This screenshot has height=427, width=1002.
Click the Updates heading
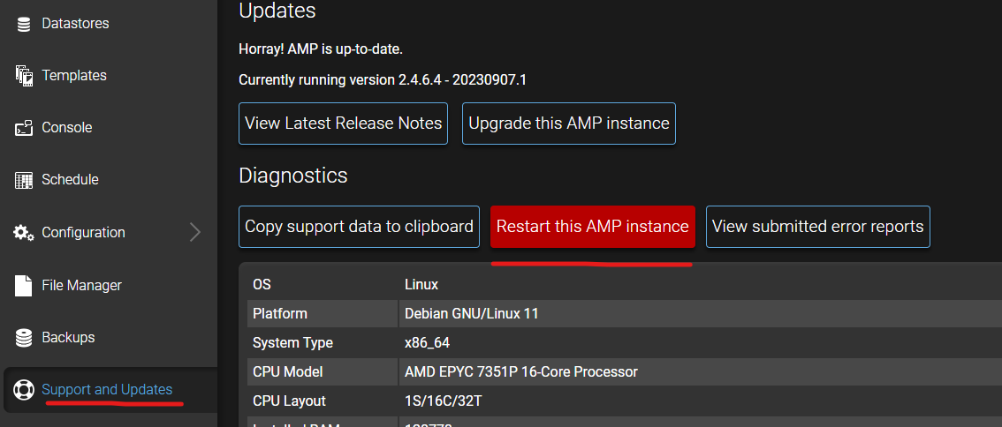[277, 11]
